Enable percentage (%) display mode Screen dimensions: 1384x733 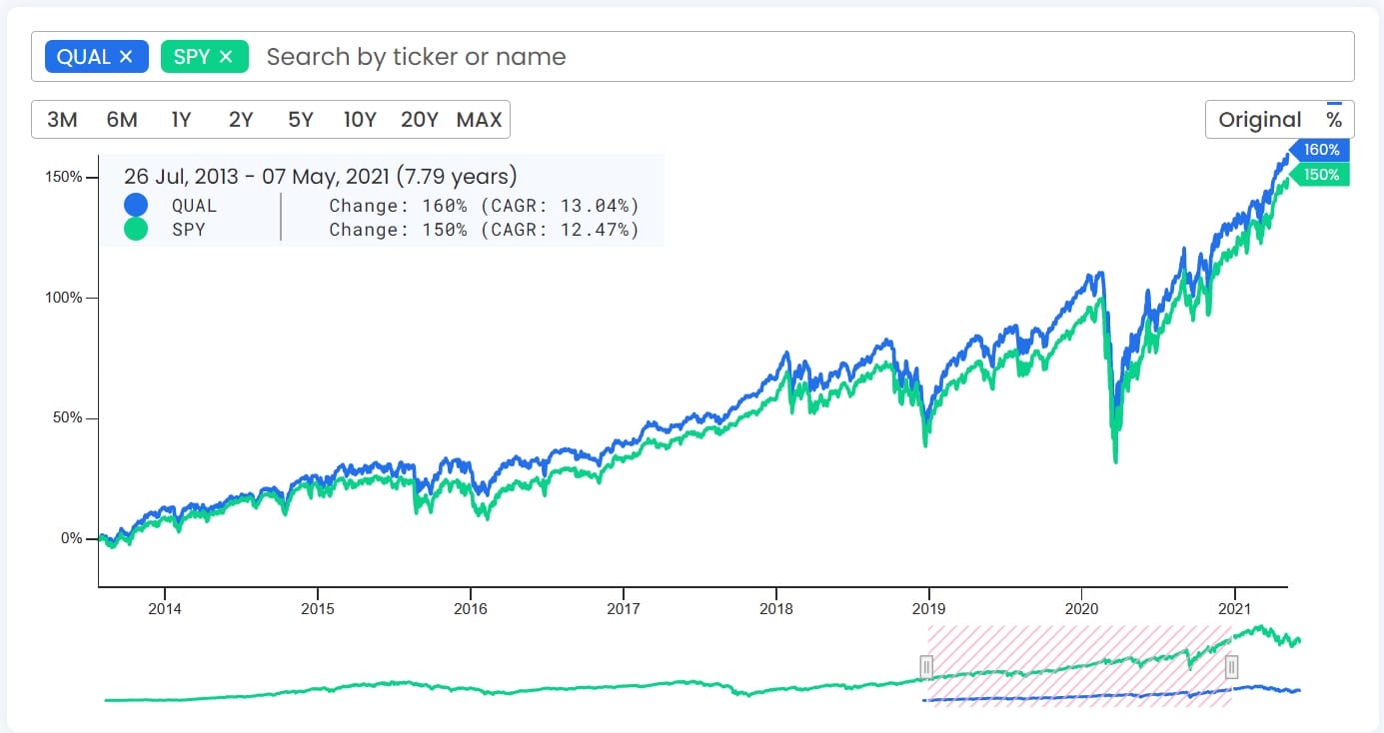1335,118
